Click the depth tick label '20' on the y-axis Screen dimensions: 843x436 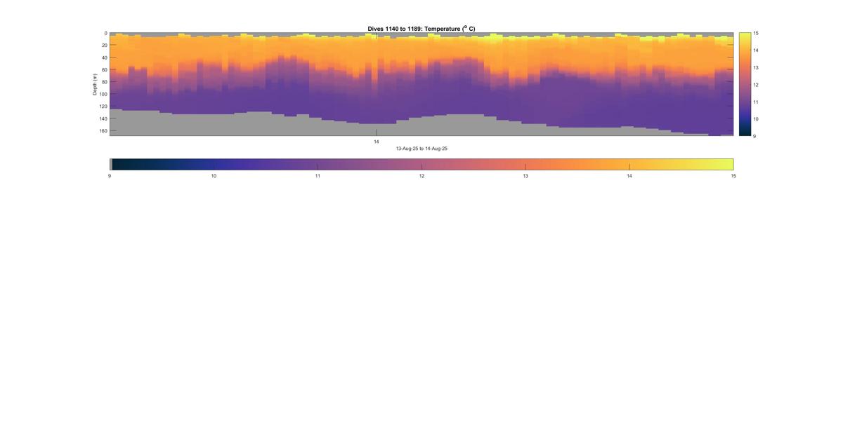(104, 46)
